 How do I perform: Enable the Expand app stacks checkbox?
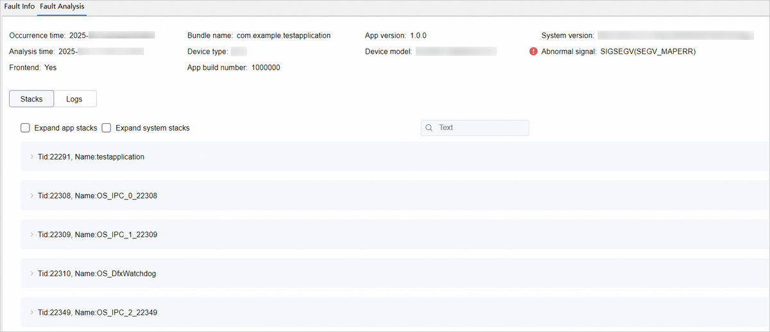pos(25,128)
